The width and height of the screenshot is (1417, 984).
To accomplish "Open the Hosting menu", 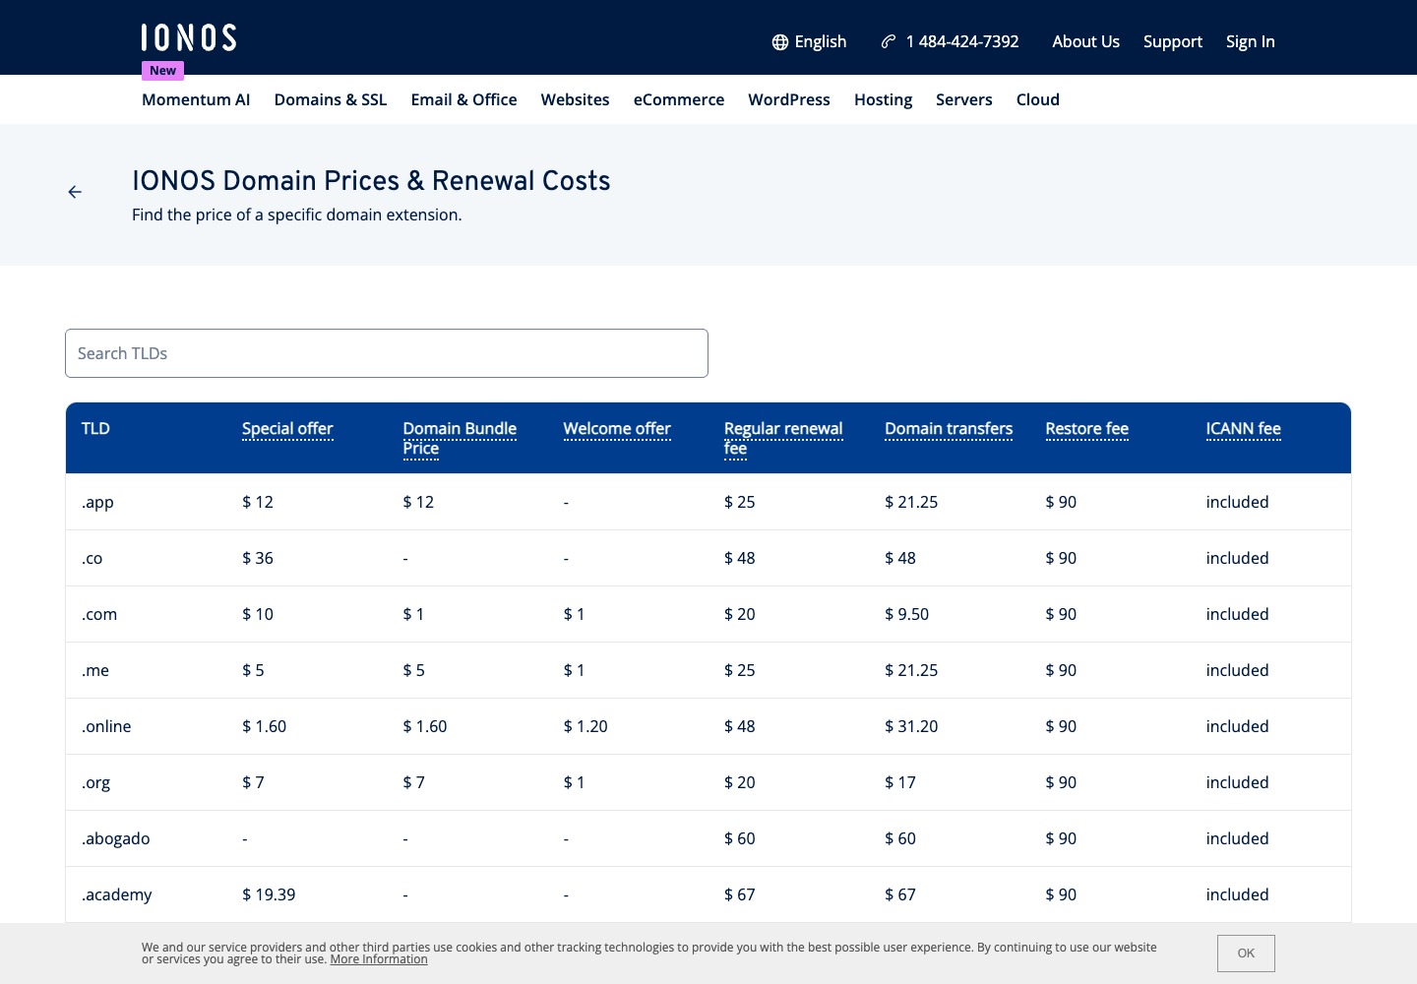I will click(883, 99).
